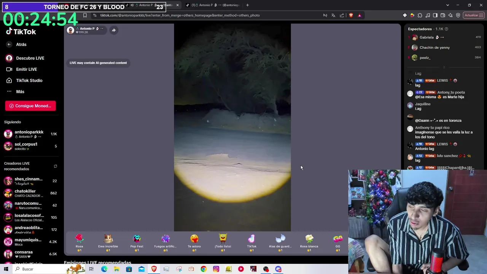Open Brave Rewards triangle icon

click(x=360, y=15)
